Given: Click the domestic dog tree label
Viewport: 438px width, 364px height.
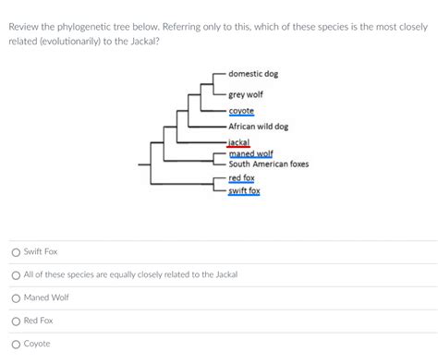Looking at the screenshot, I should click(253, 74).
